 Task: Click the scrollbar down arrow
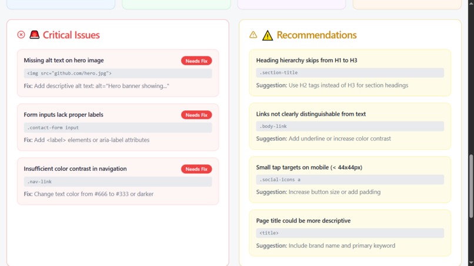pyautogui.click(x=471, y=263)
